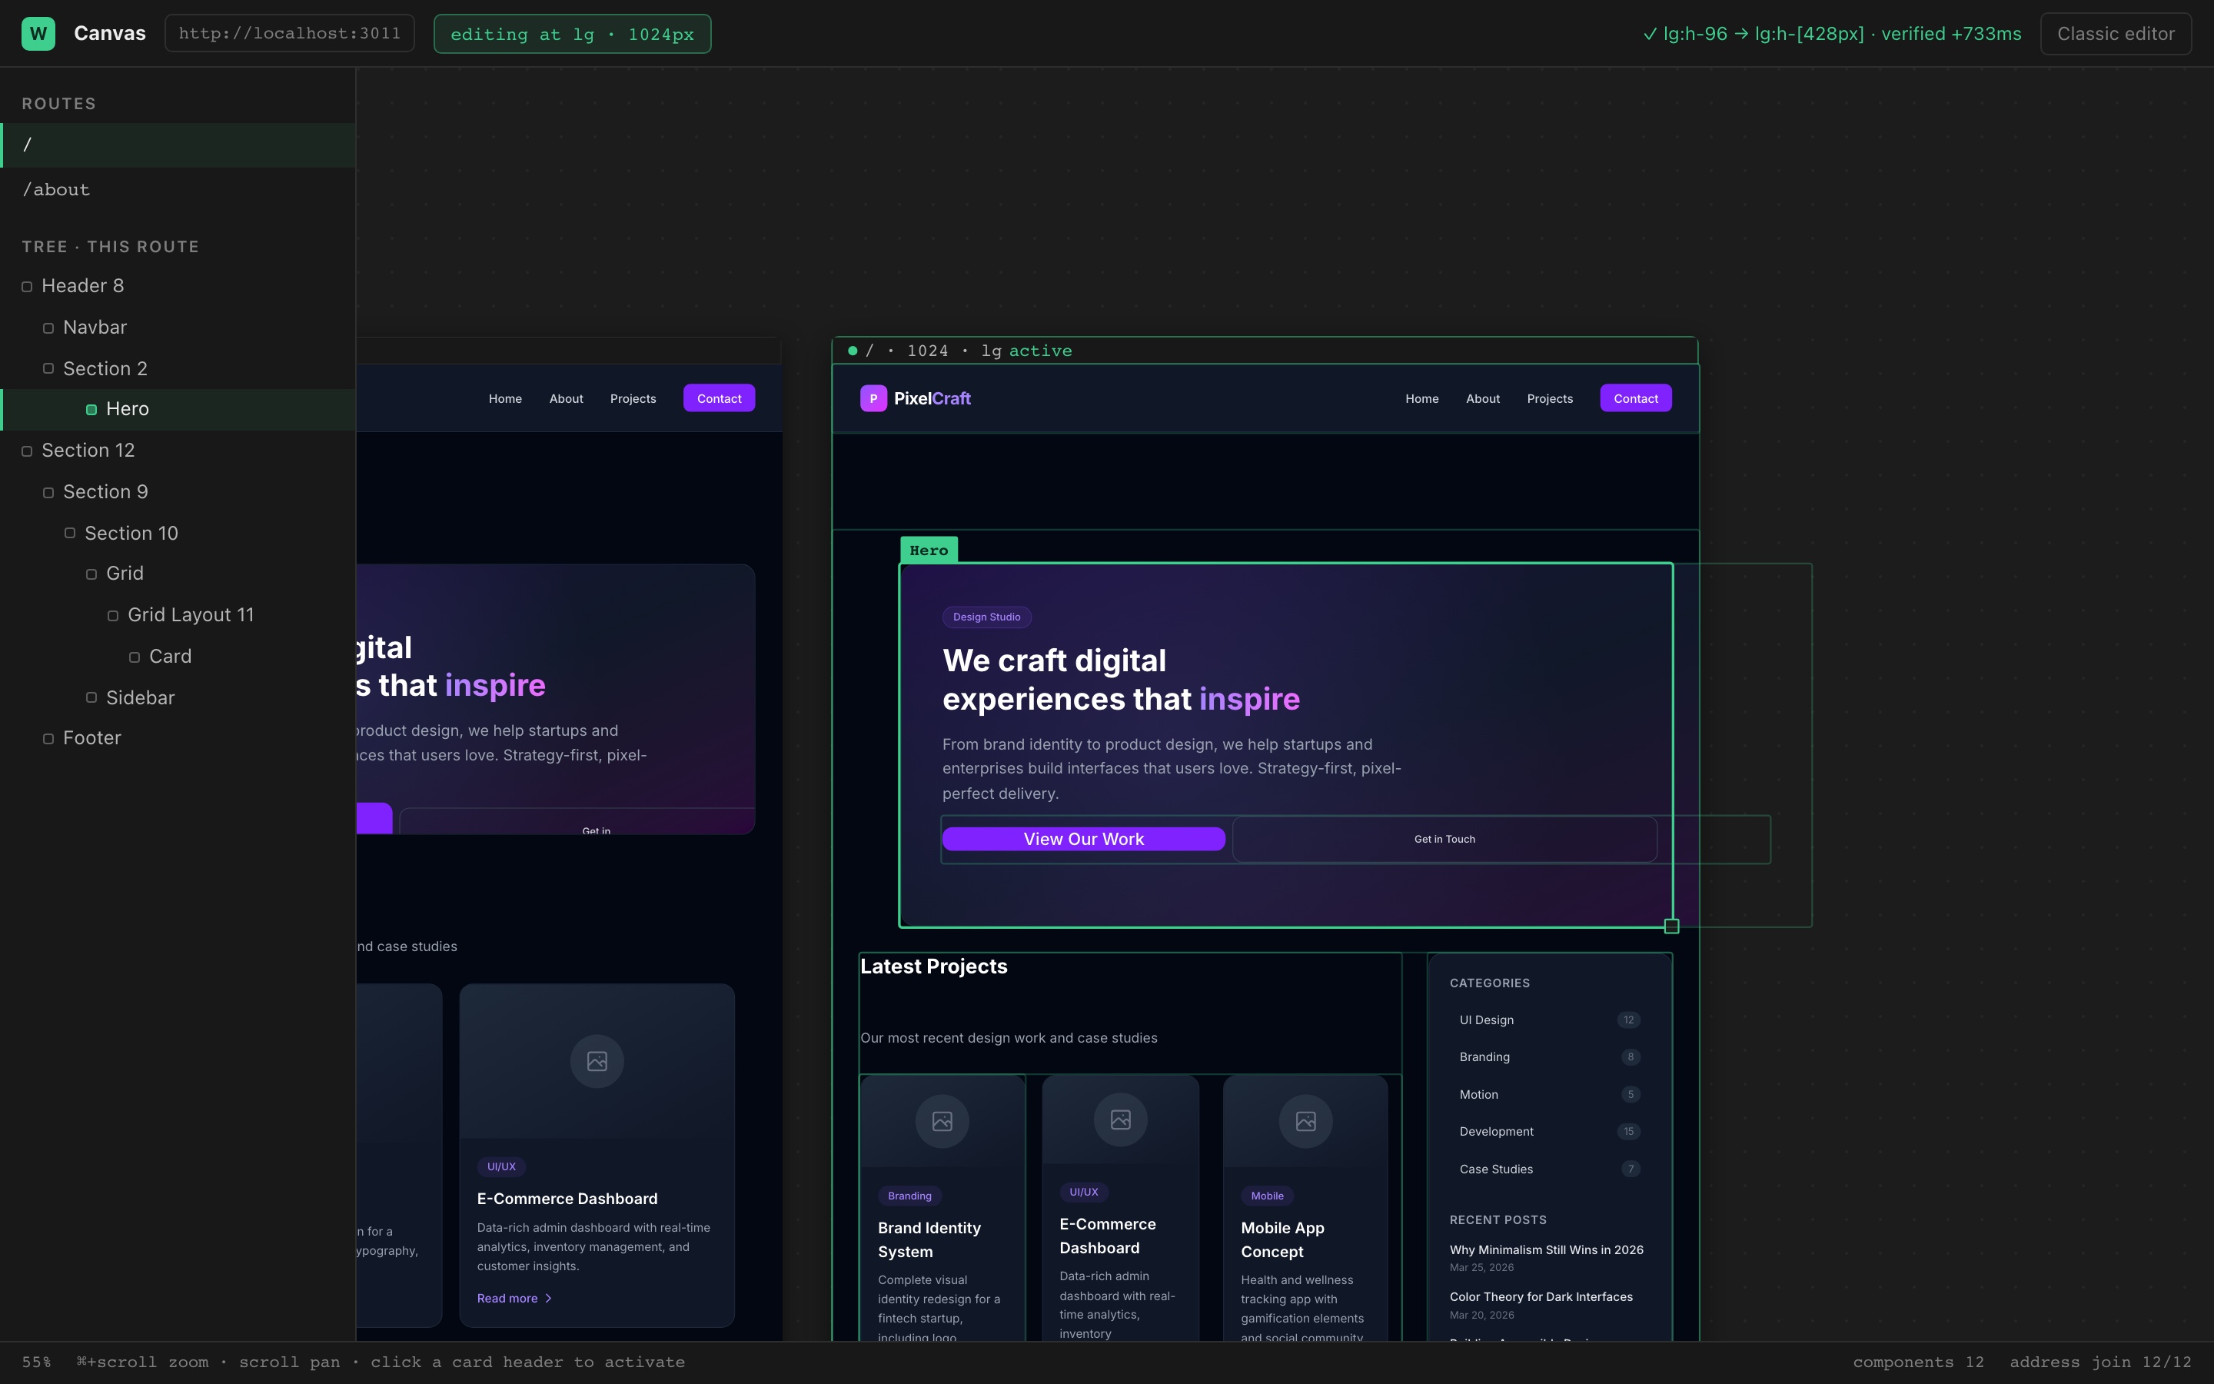Select Navbar in the component tree
The height and width of the screenshot is (1384, 2214).
tap(178, 327)
